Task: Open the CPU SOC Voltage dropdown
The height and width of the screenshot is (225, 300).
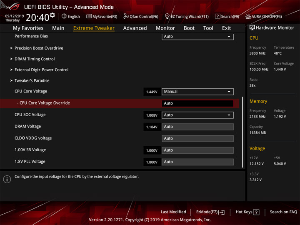Action: coord(197,115)
